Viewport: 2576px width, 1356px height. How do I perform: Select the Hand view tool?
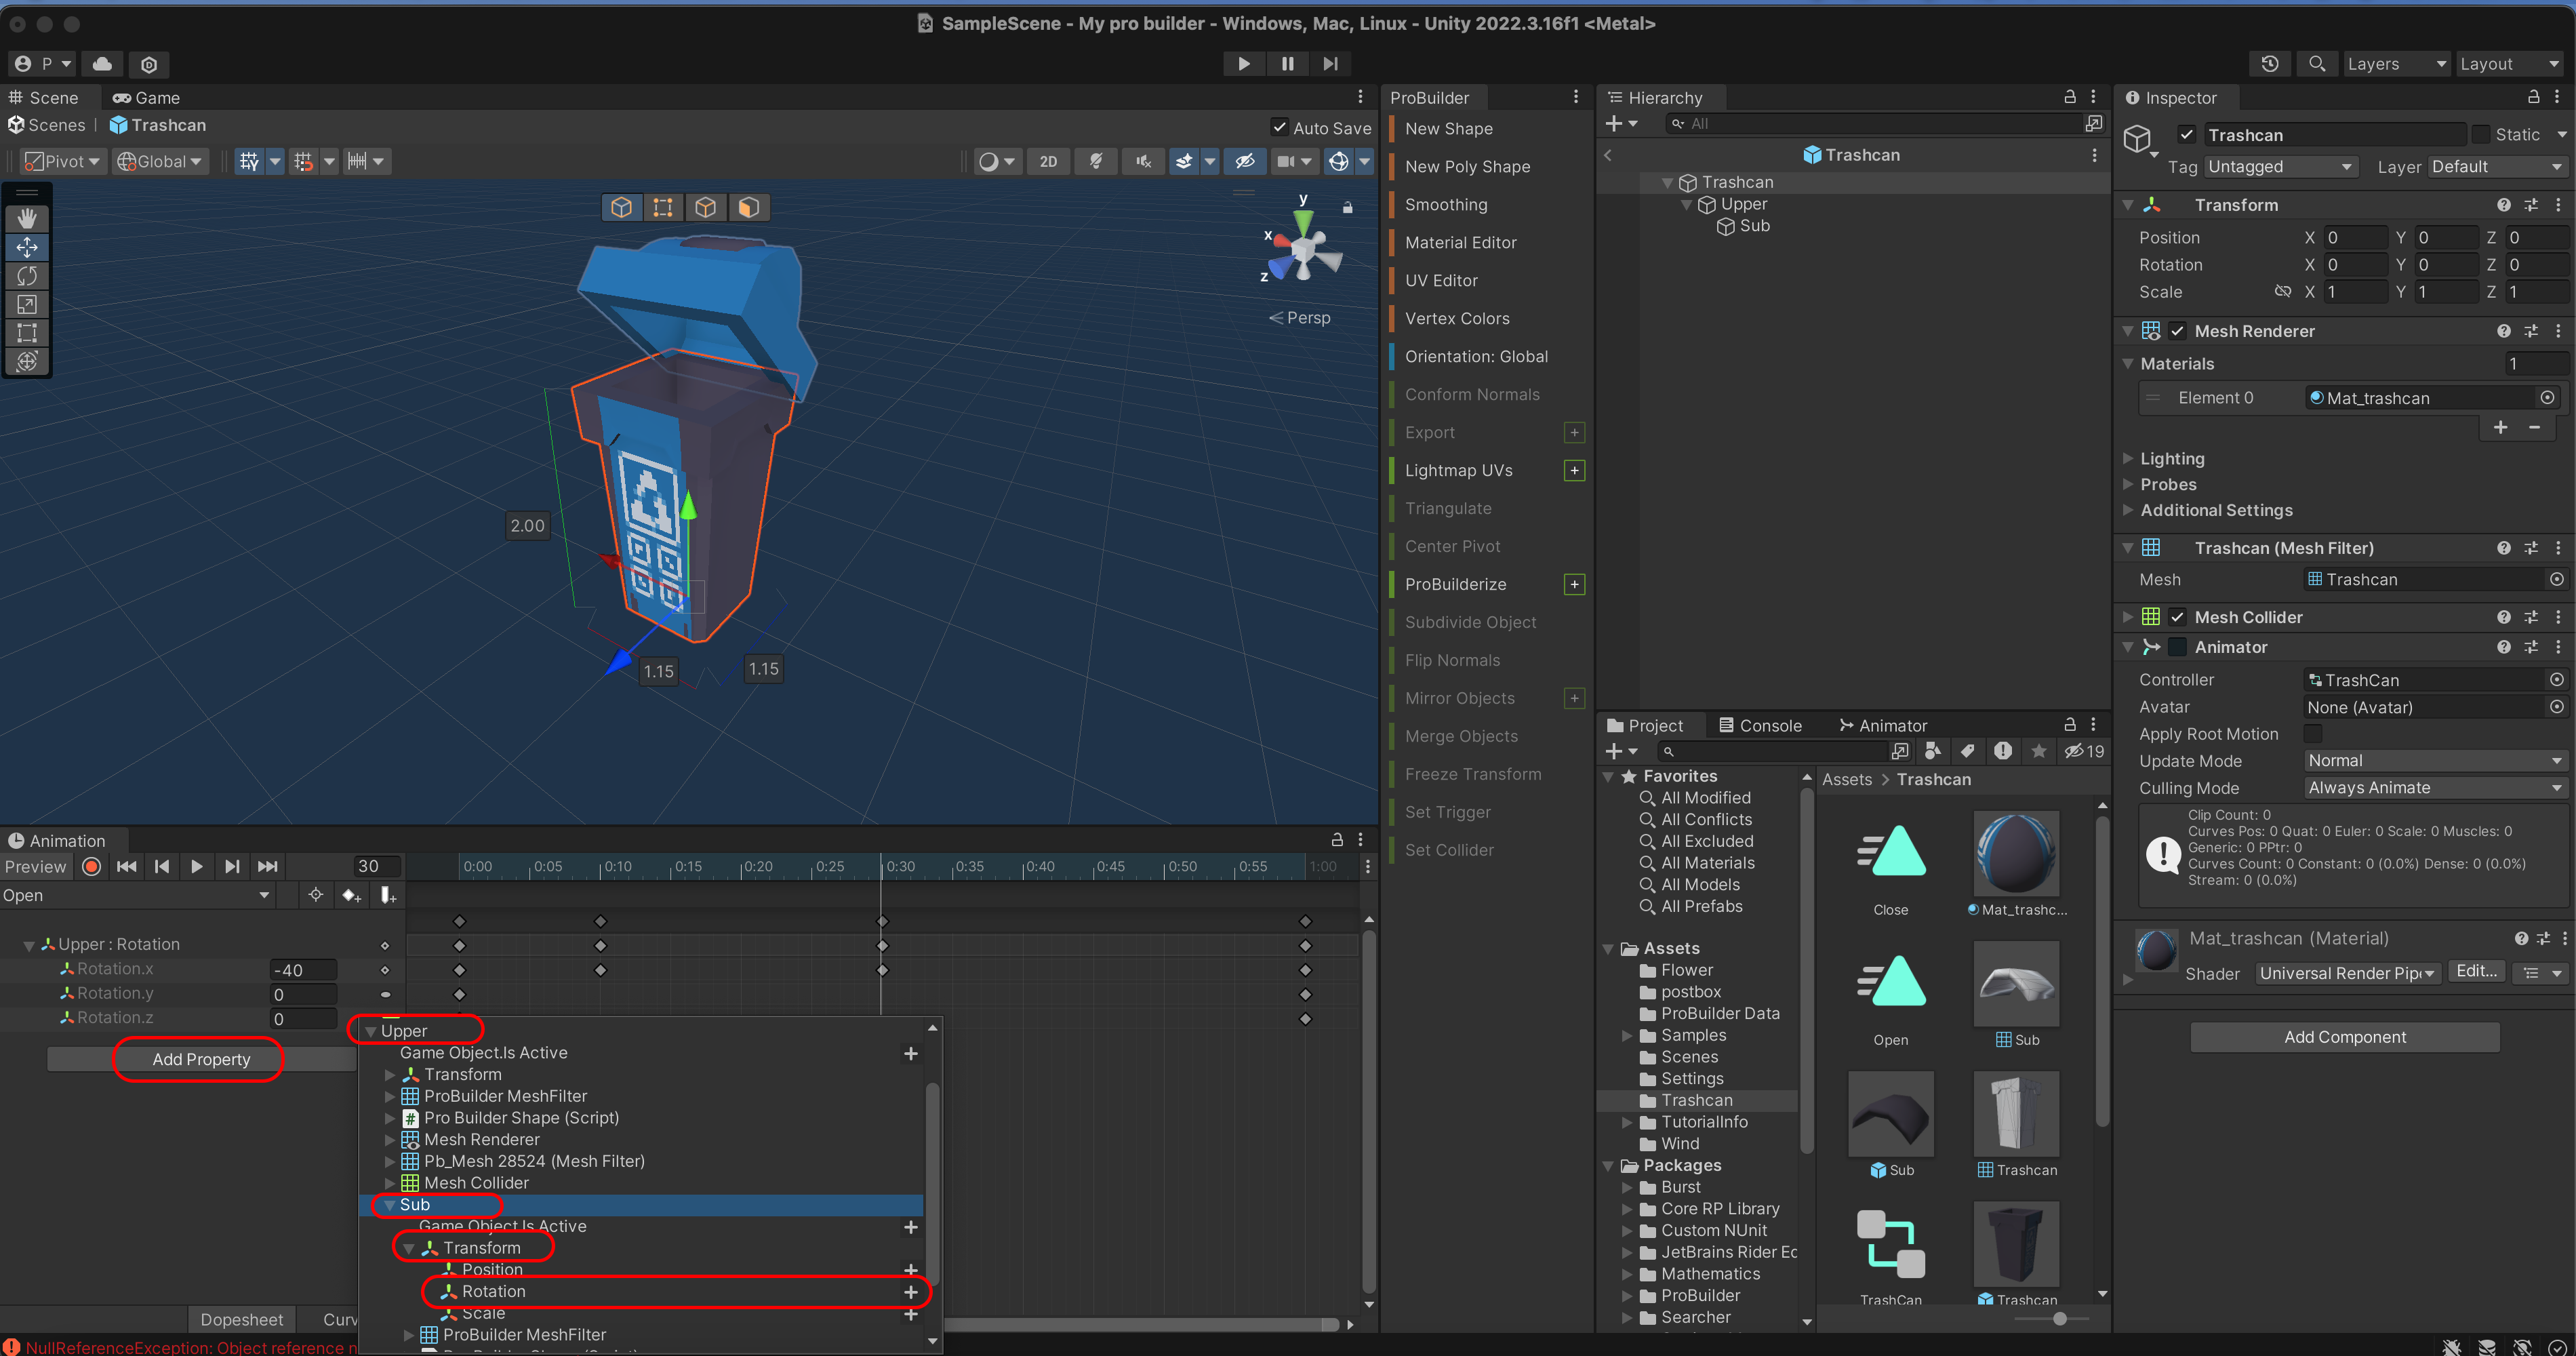click(27, 218)
